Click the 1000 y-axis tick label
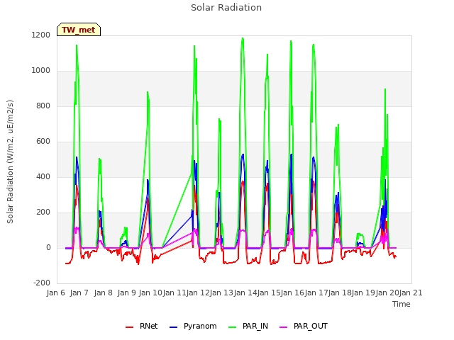This screenshot has width=454, height=340. coord(41,71)
